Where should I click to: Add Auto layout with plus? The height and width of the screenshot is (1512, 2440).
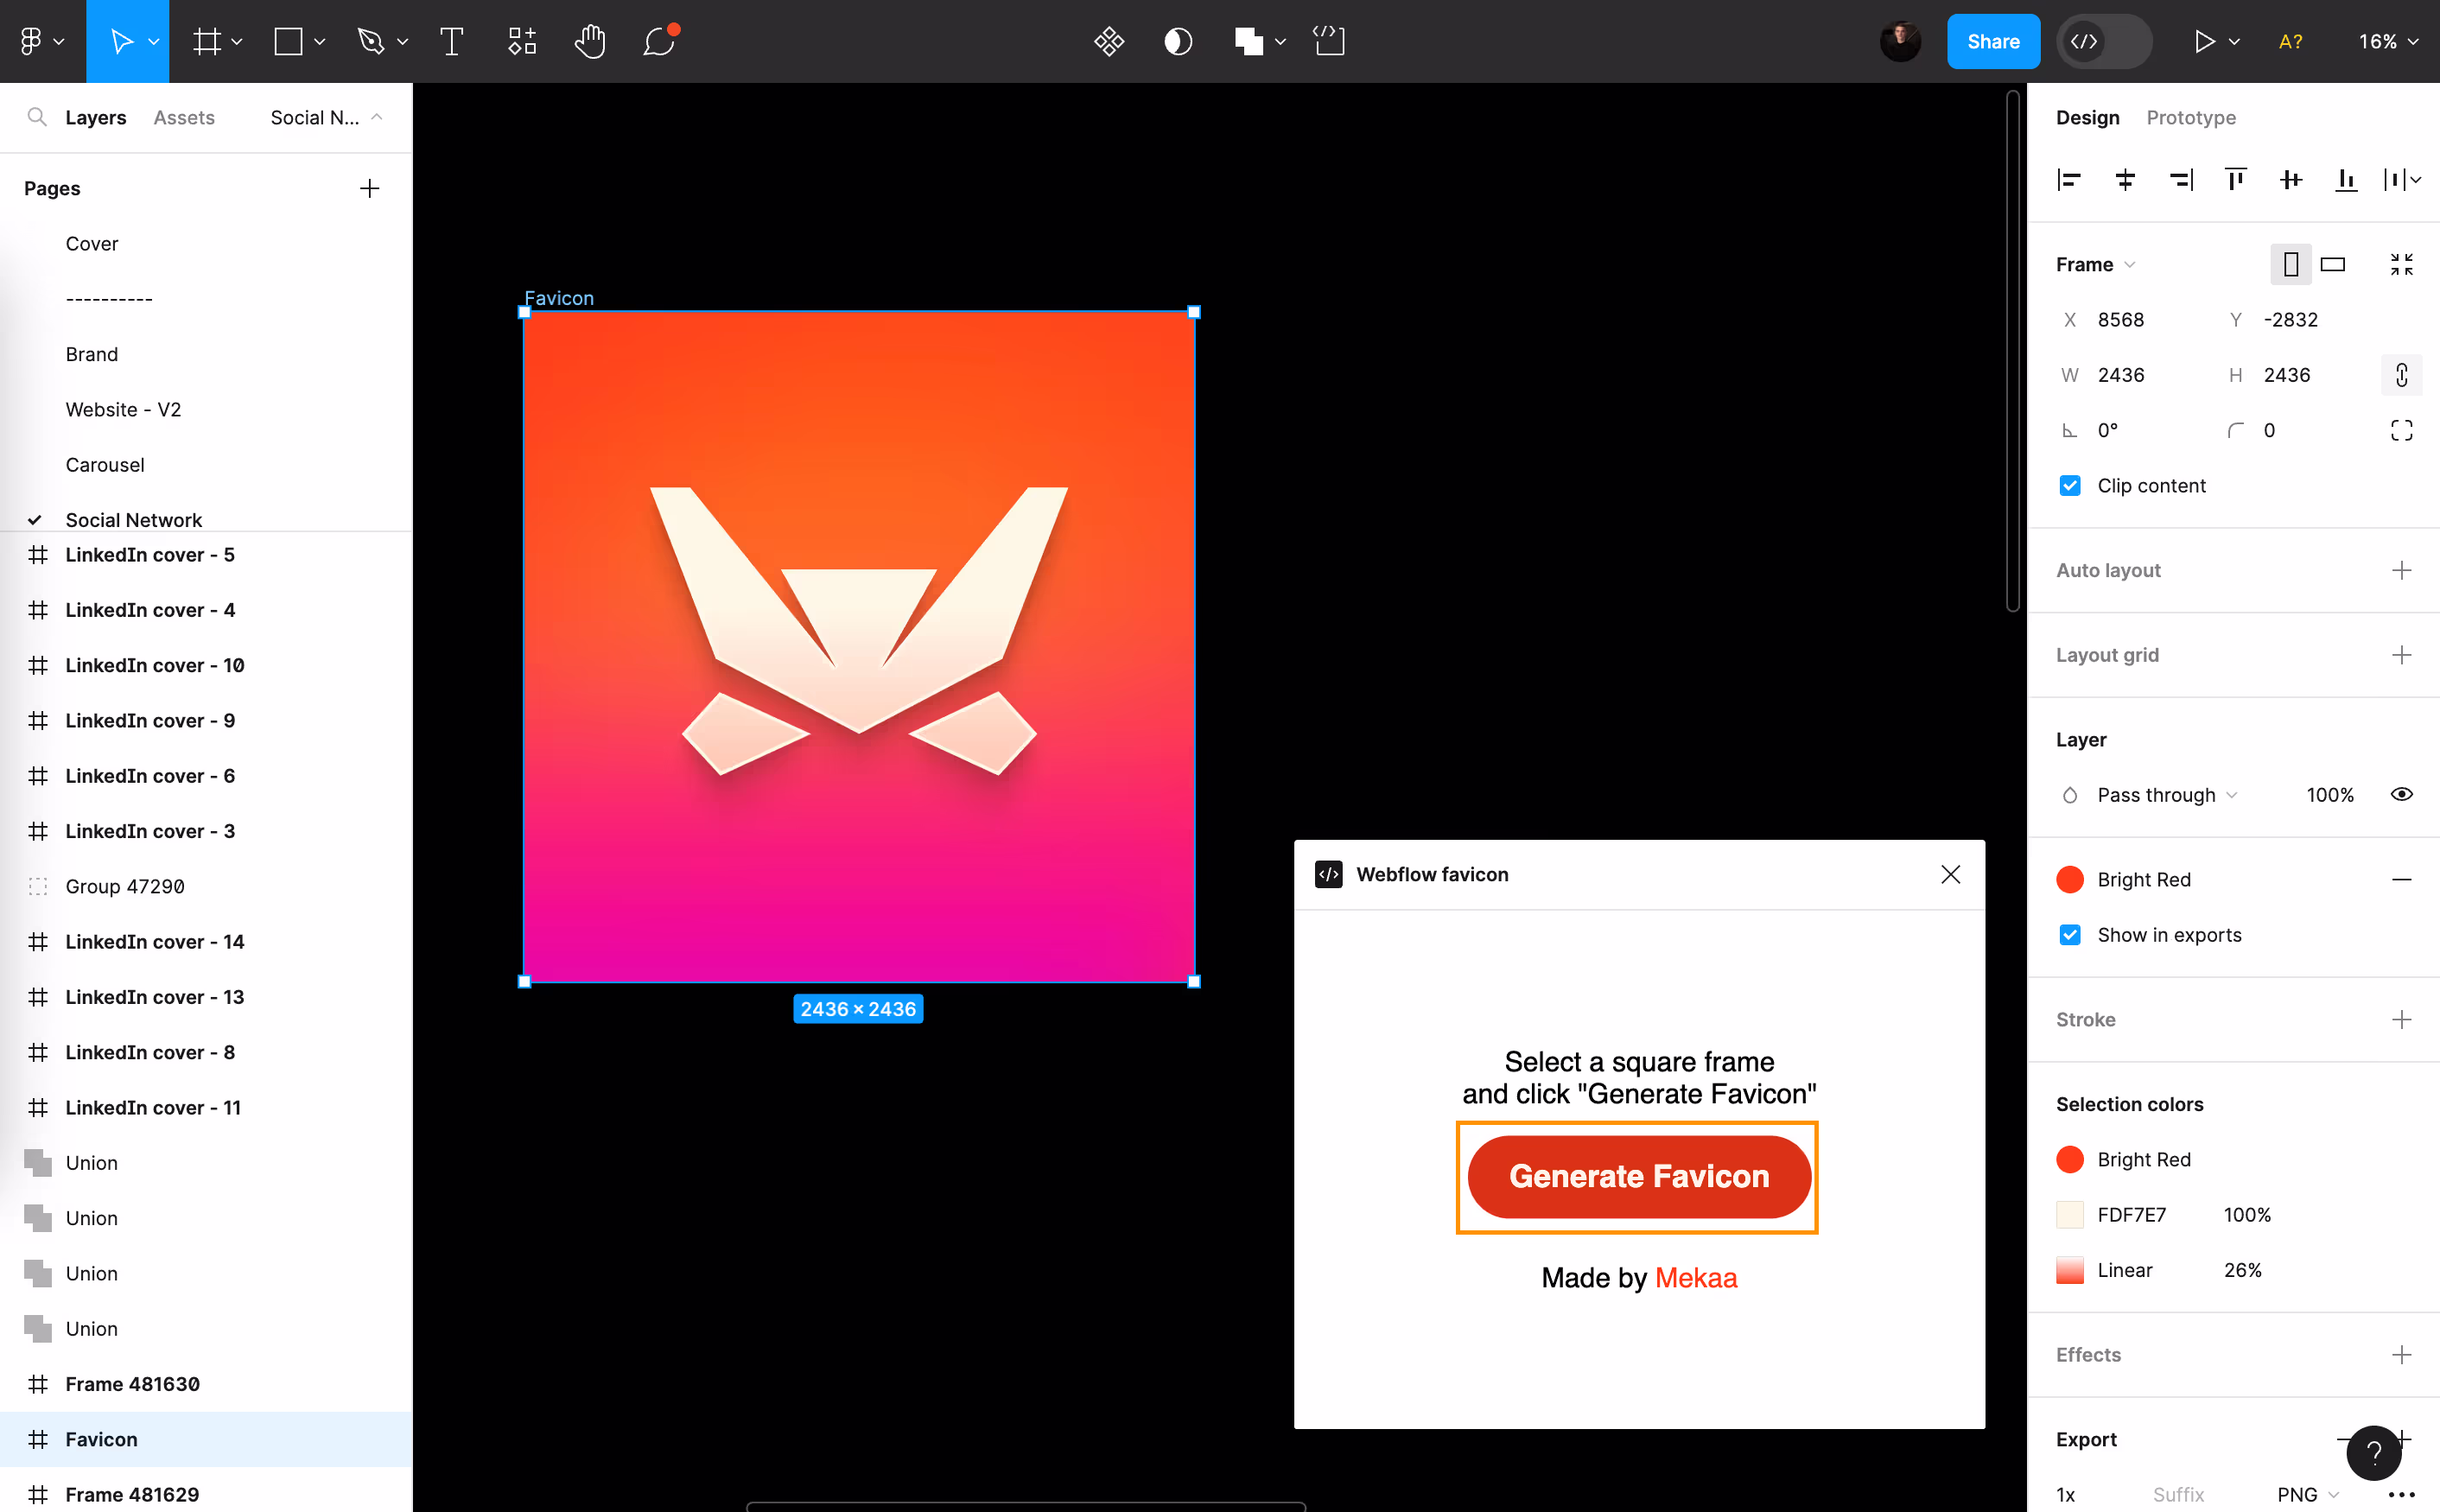click(x=2402, y=570)
